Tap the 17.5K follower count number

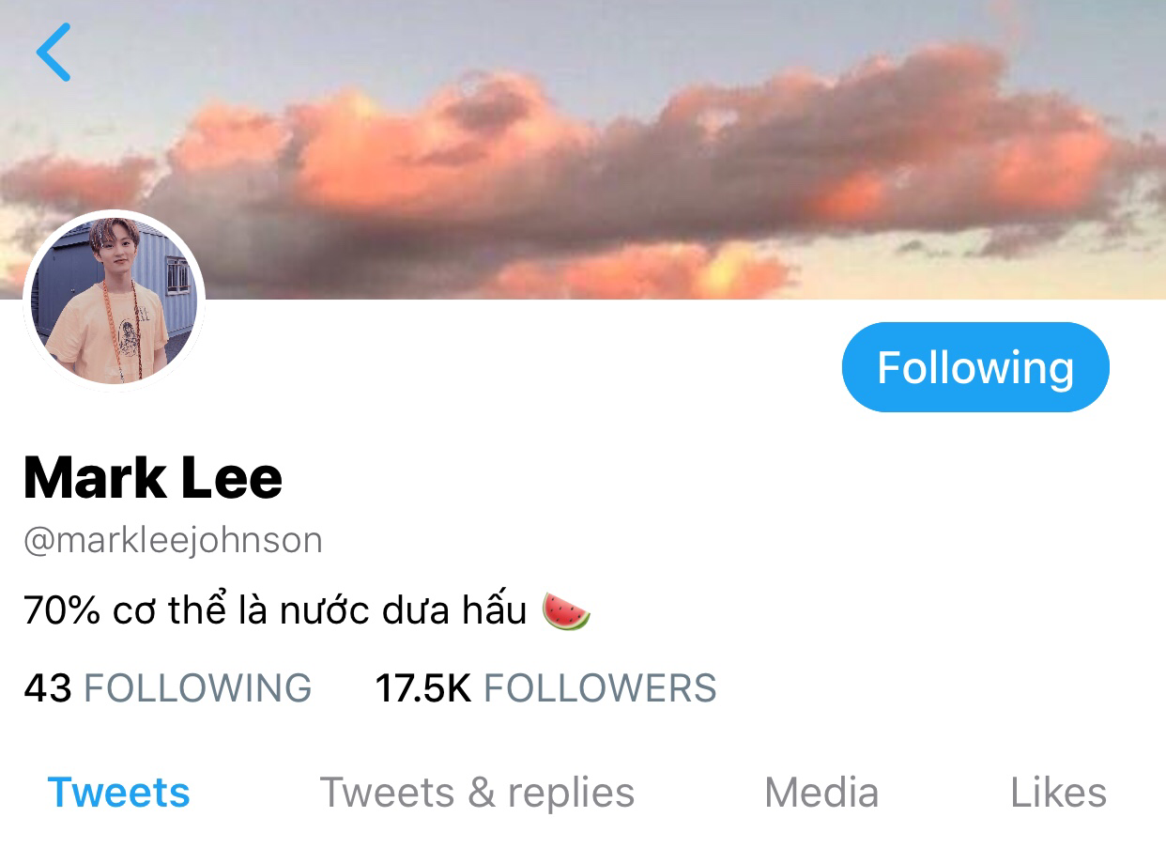422,688
